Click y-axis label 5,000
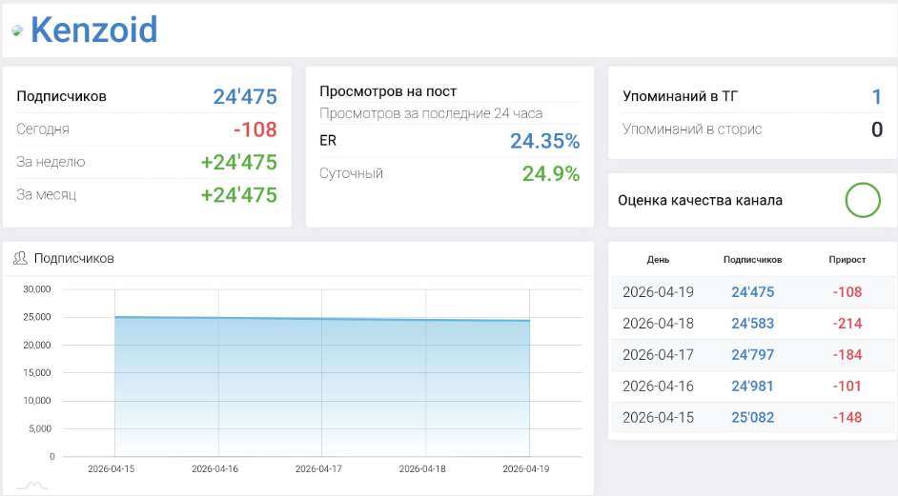The height and width of the screenshot is (496, 898). pyautogui.click(x=40, y=428)
